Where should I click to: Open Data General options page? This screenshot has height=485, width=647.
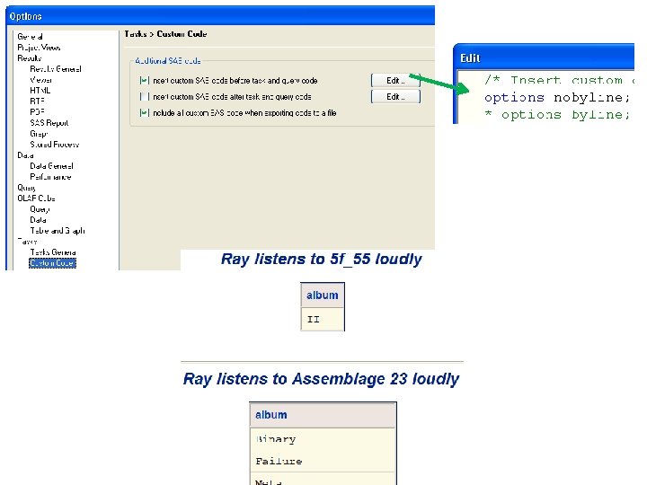tap(51, 166)
